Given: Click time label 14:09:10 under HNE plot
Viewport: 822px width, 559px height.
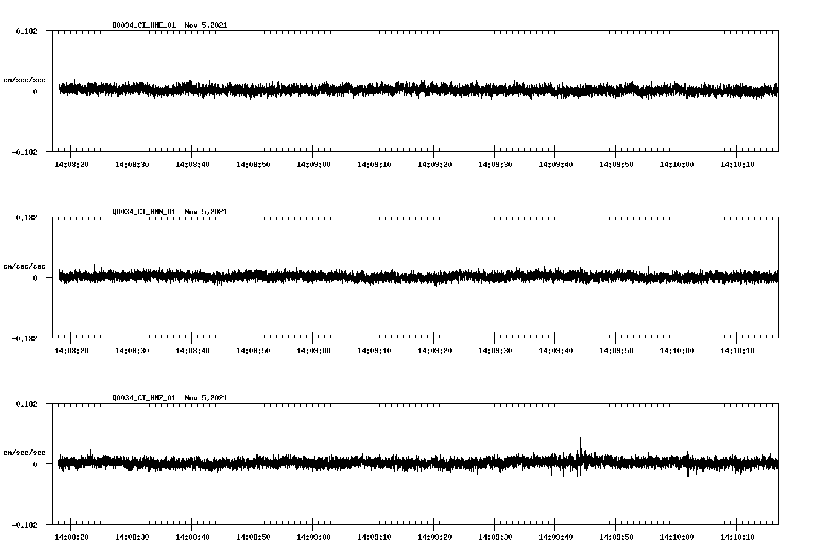Looking at the screenshot, I should coord(374,164).
